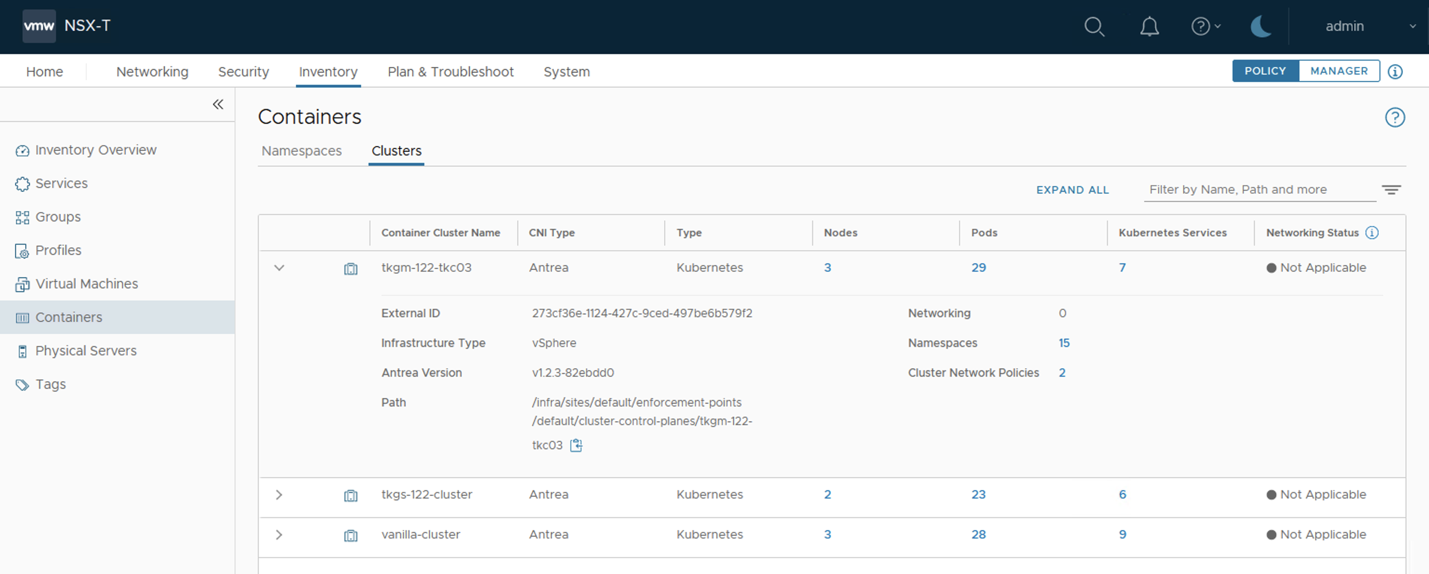Viewport: 1429px width, 574px height.
Task: Click the CNI Type column header
Action: pos(551,233)
